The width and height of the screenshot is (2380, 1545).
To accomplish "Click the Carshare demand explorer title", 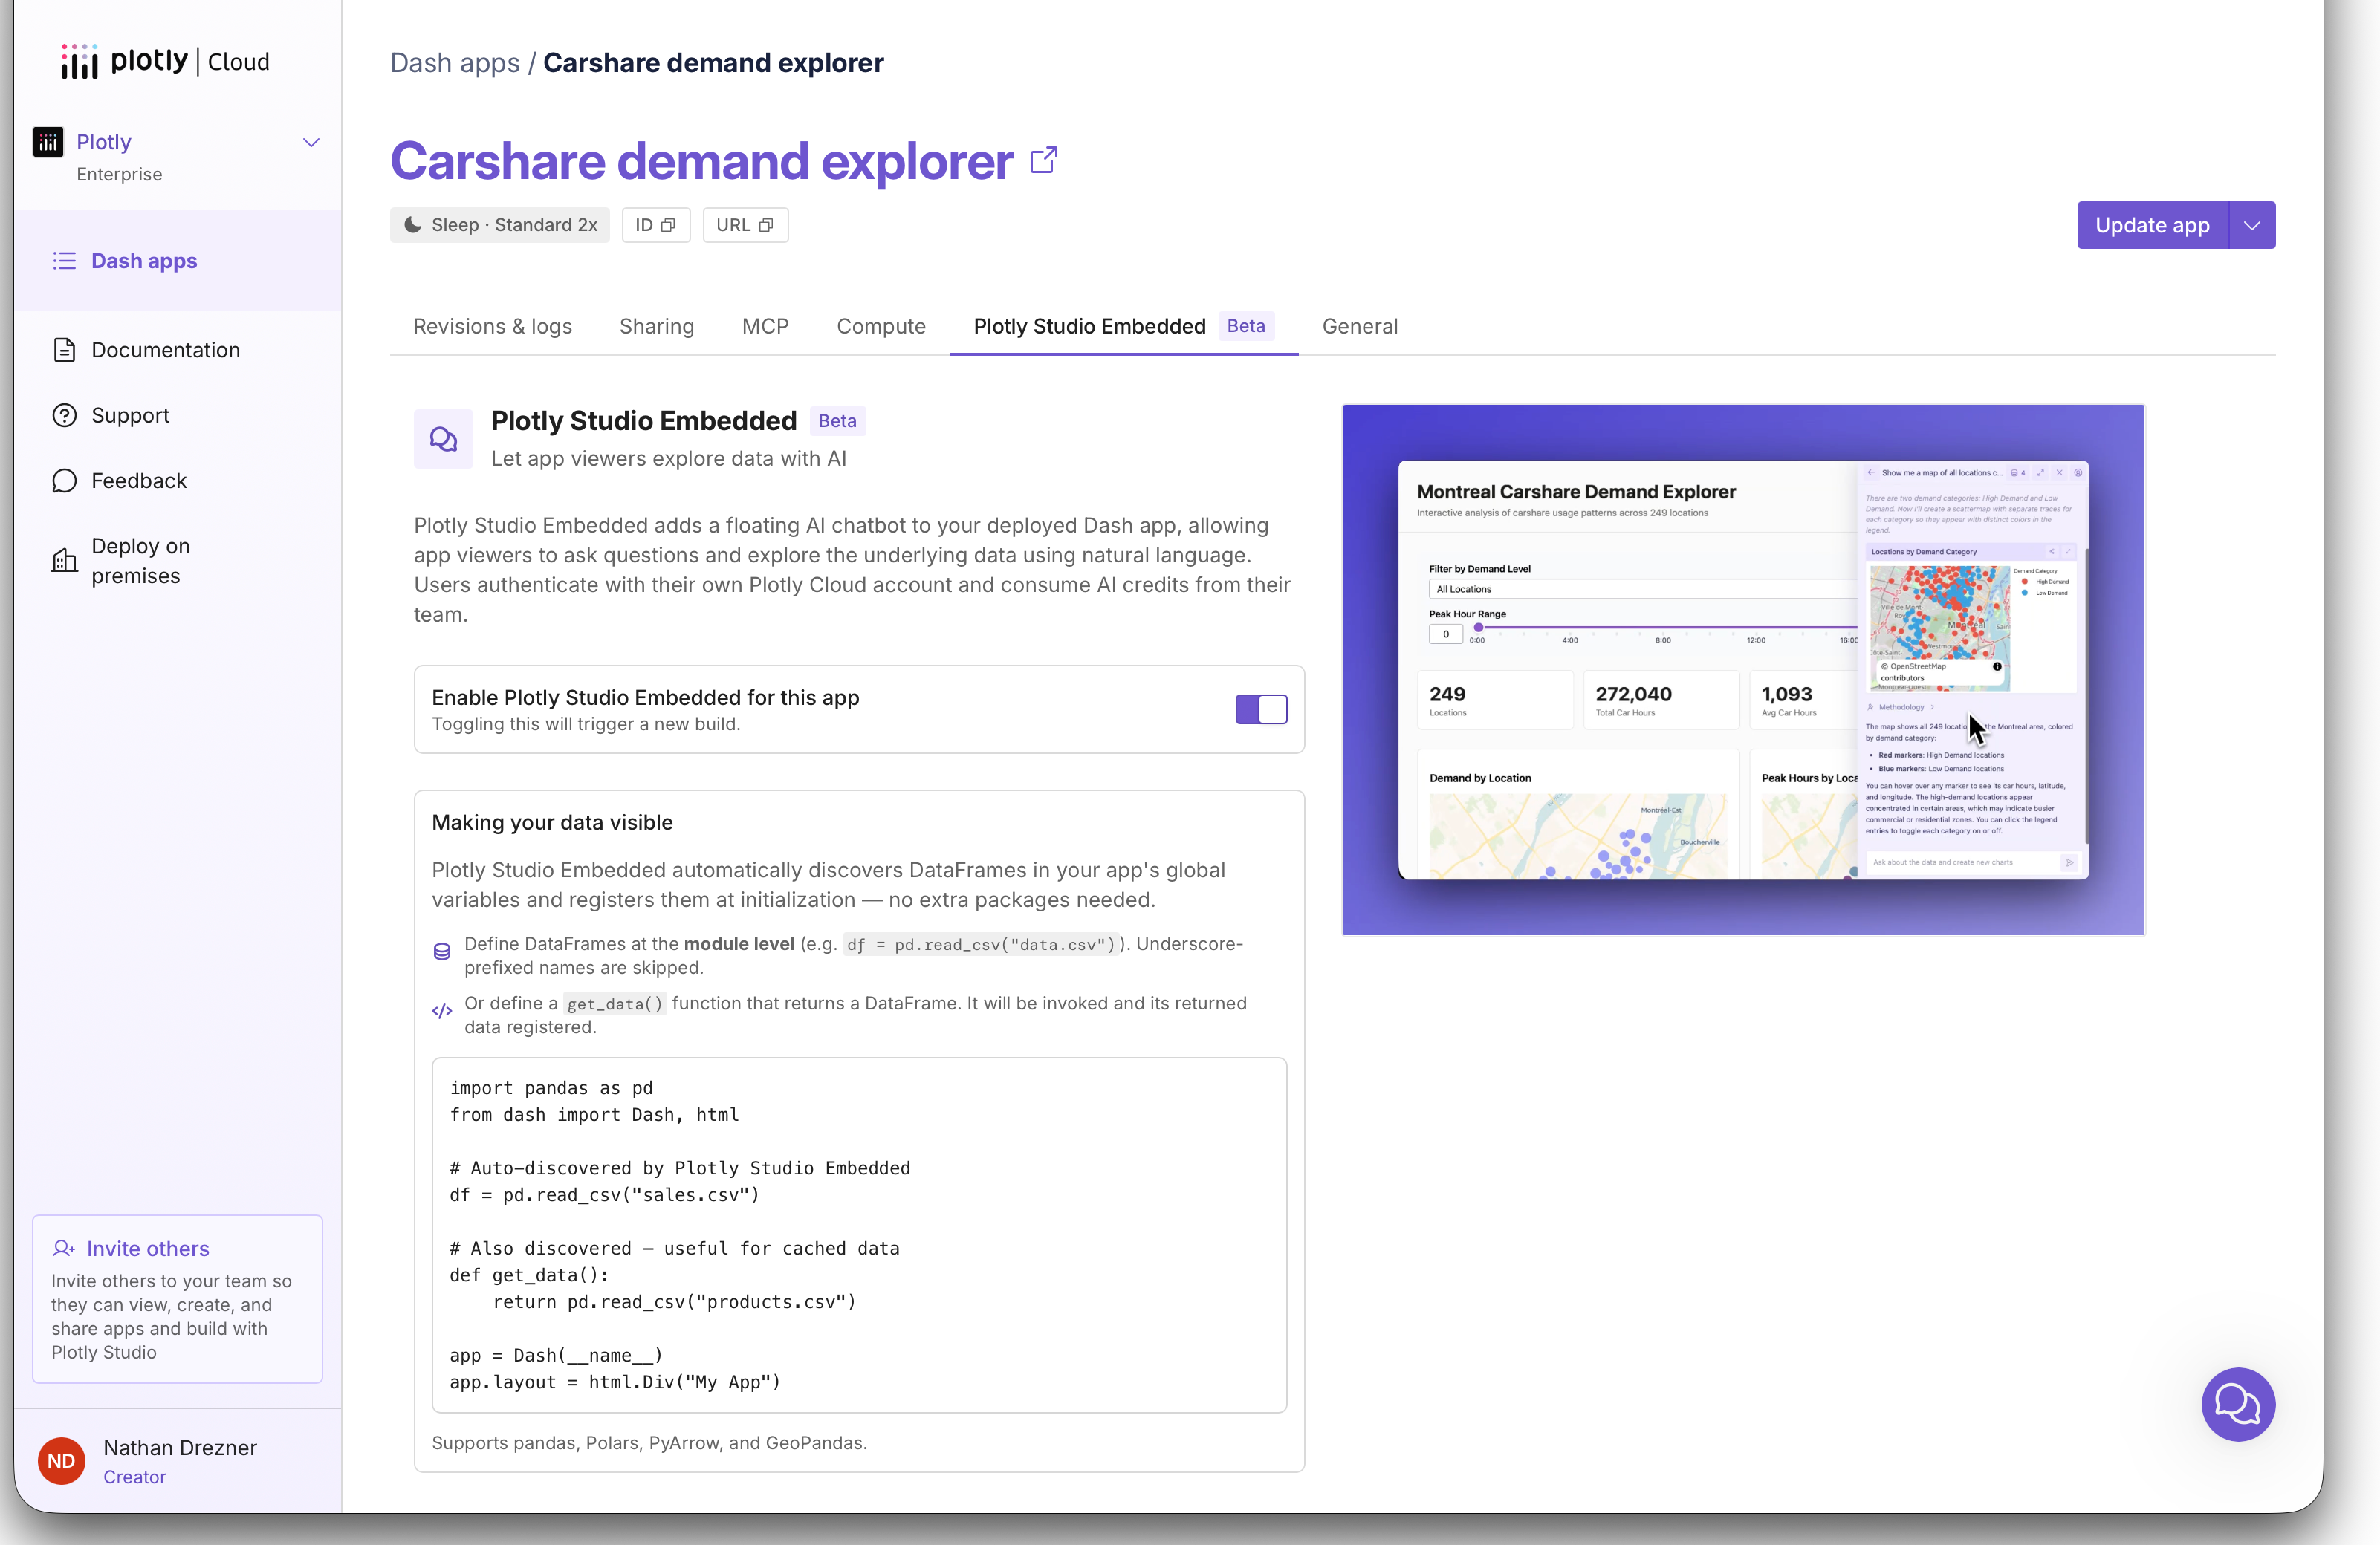I will click(x=702, y=161).
